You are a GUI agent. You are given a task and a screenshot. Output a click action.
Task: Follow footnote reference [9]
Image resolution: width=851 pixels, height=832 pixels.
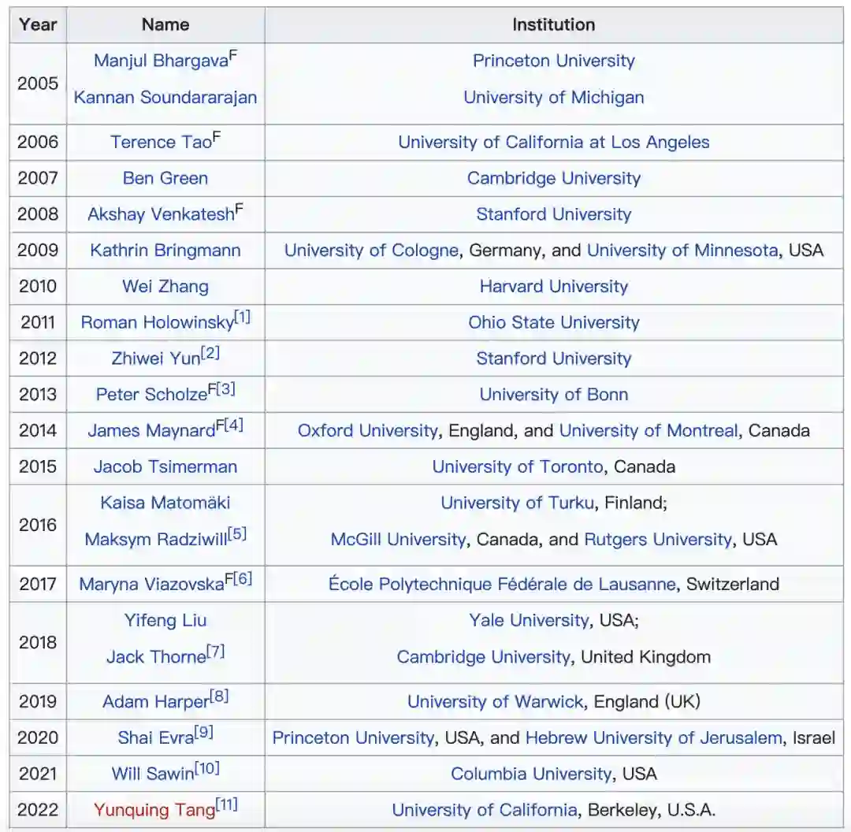pyautogui.click(x=204, y=733)
